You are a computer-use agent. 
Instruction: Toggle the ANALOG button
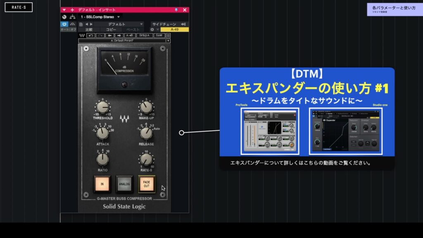click(124, 184)
